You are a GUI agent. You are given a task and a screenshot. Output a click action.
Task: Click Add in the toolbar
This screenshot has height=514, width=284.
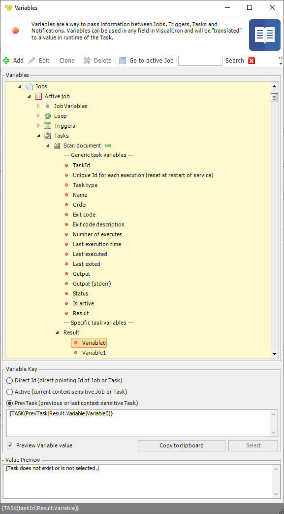click(x=18, y=61)
